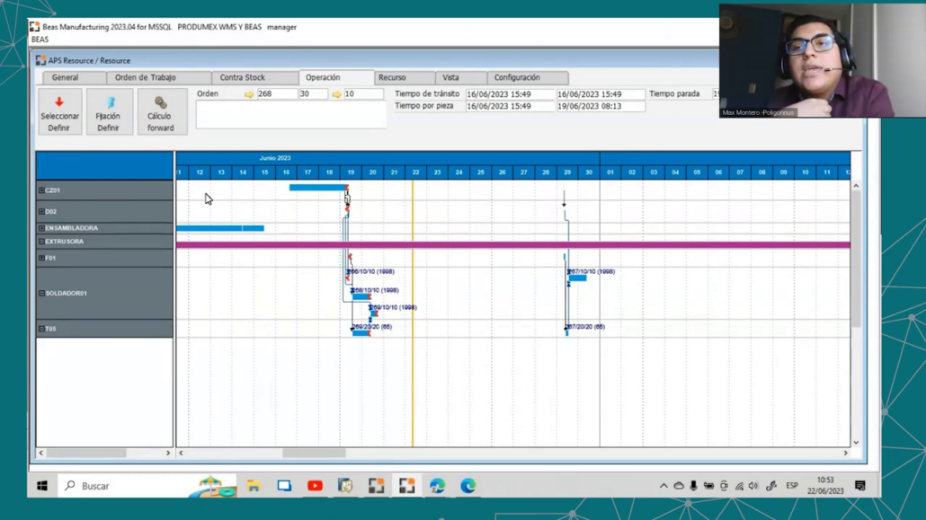
Task: Select the Recurso tab
Action: tap(392, 78)
